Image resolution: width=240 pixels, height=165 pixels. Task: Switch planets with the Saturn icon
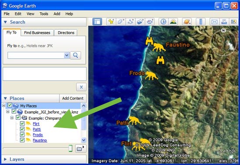tap(187, 22)
